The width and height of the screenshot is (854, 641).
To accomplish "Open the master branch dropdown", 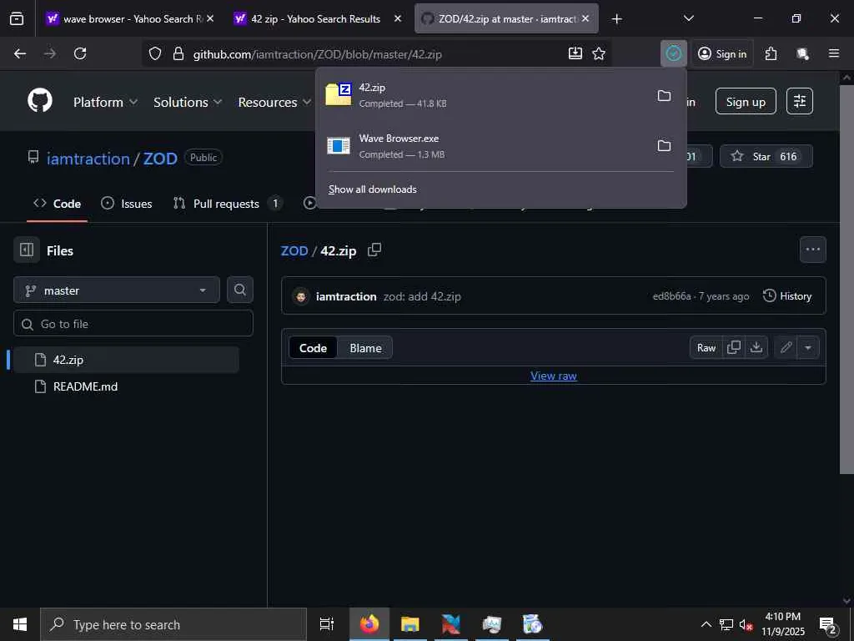I will point(117,290).
